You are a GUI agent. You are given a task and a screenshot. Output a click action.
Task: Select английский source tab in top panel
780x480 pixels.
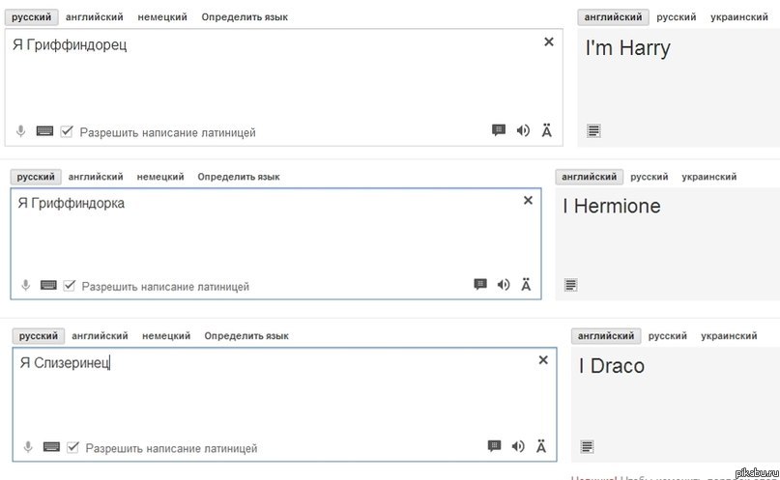coord(95,16)
